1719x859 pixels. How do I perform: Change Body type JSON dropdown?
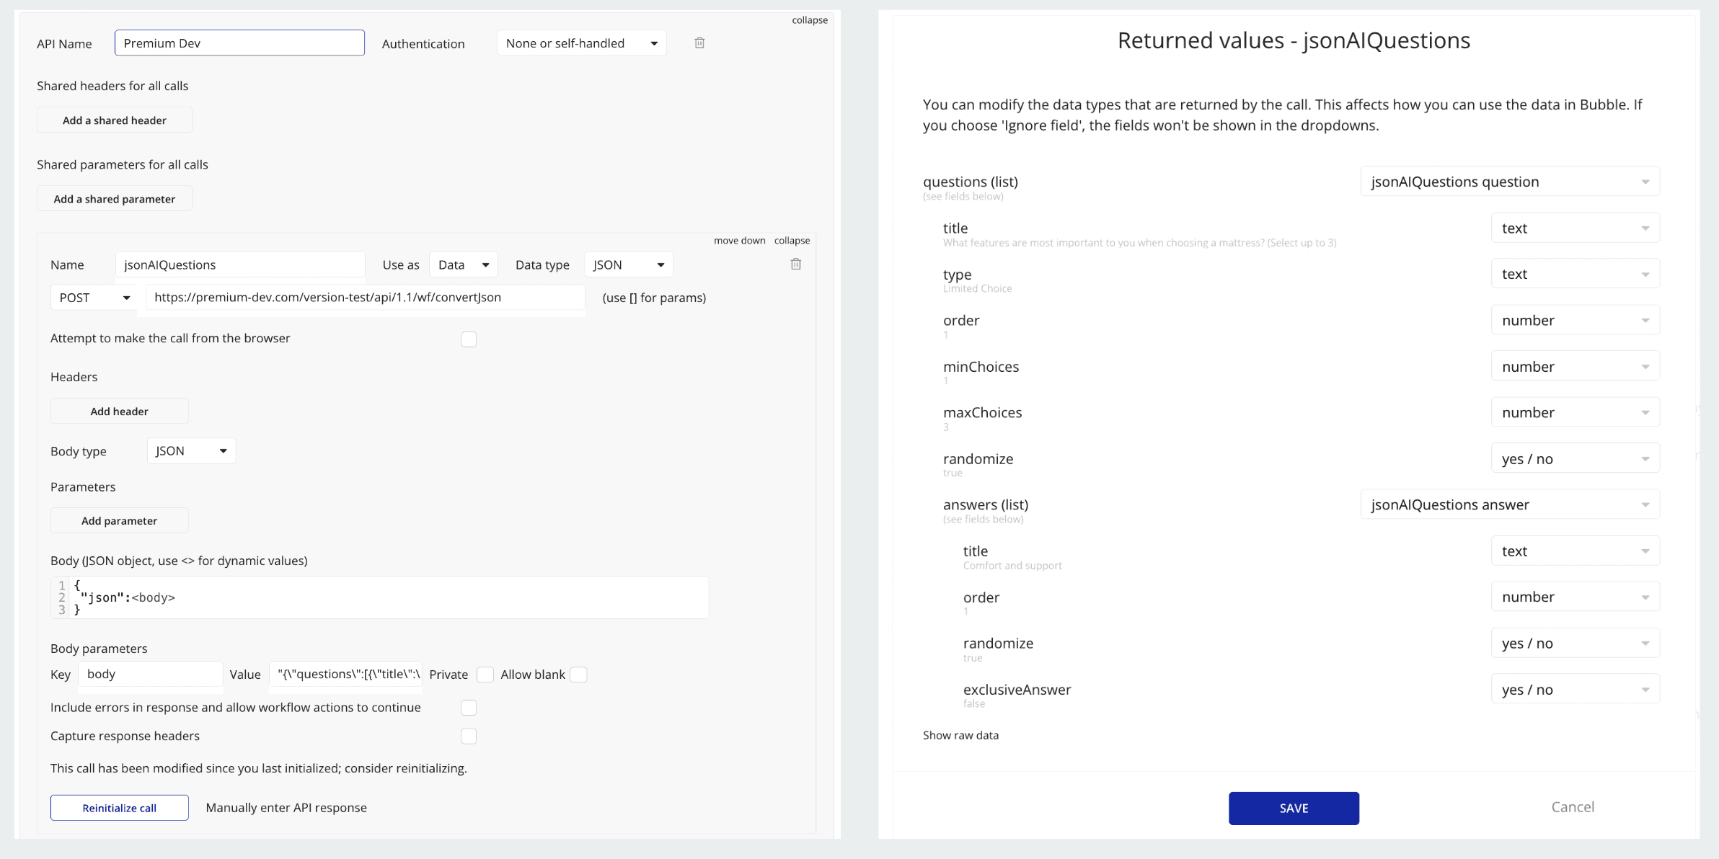[x=191, y=451]
